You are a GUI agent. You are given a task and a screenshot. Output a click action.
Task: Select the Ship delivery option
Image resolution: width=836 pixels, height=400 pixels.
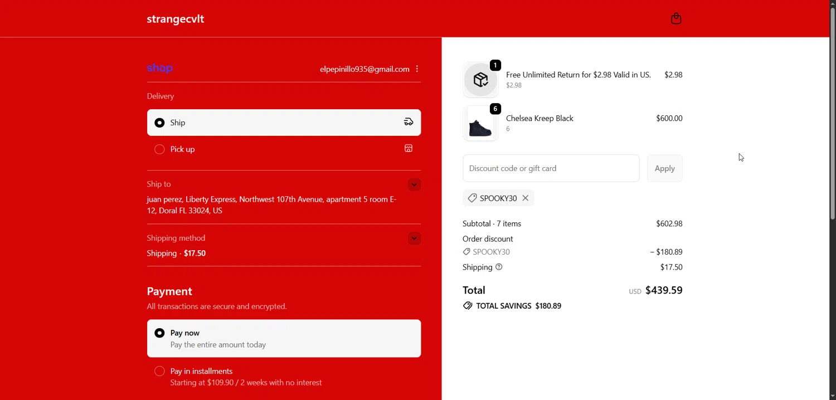(x=284, y=123)
